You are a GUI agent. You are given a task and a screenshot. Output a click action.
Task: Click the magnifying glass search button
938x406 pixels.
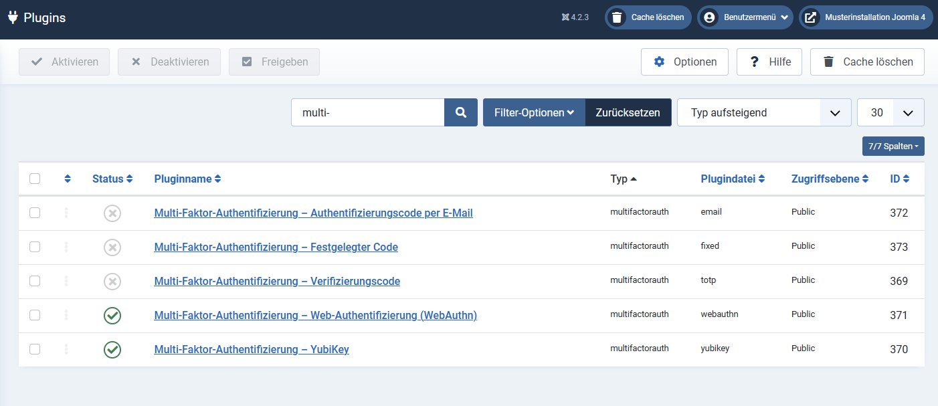[x=461, y=112]
